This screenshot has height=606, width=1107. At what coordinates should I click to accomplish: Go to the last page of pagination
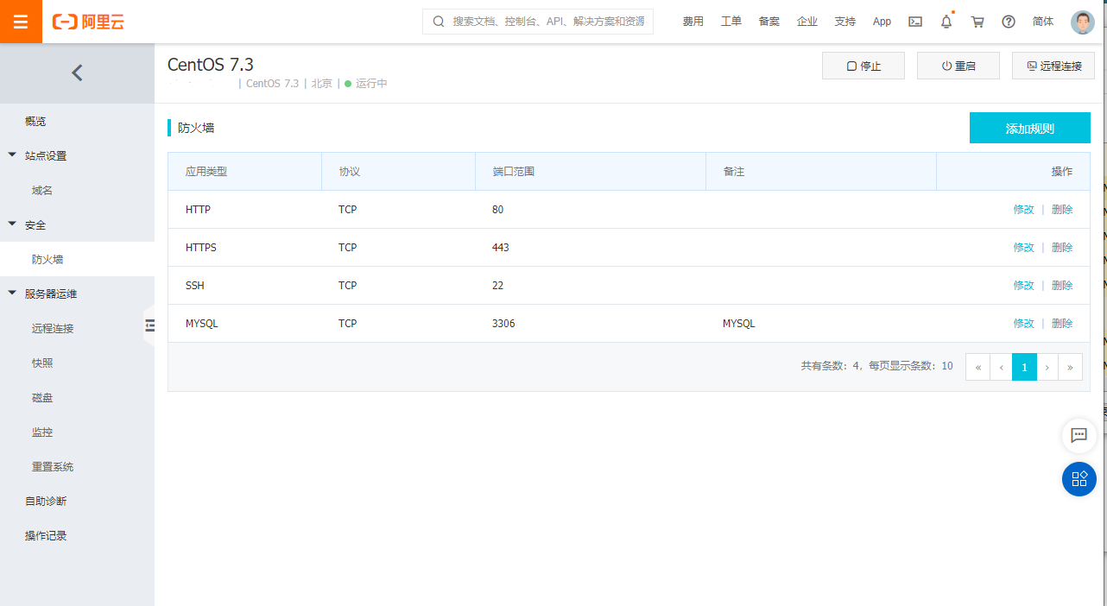click(1070, 367)
